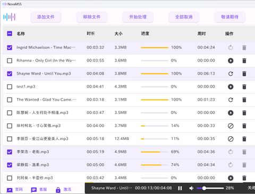Uncheck the Ingrid Michaelson - Time Mac row

[10, 48]
